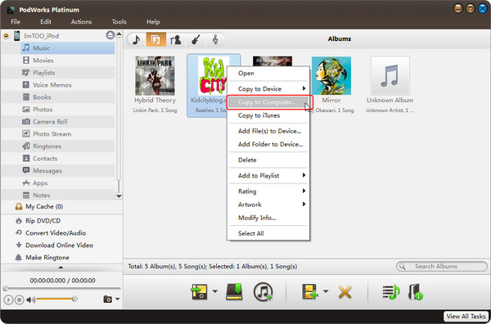Expand the Add Files toolbar dropdown arrow
Viewport: 491px width, 324px height.
[x=326, y=291]
